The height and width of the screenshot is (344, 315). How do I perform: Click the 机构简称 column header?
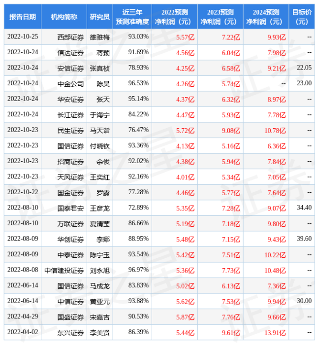64,17
